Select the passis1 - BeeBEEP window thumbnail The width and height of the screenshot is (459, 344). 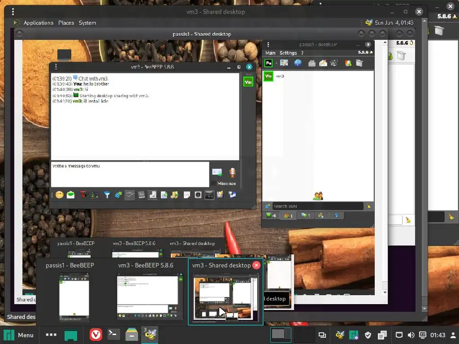[x=74, y=297]
